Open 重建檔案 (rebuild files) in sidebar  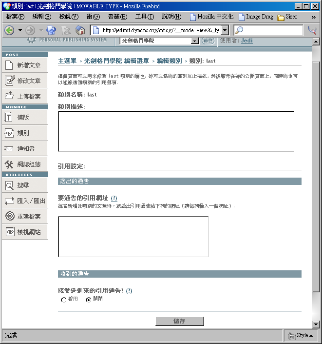(25, 216)
